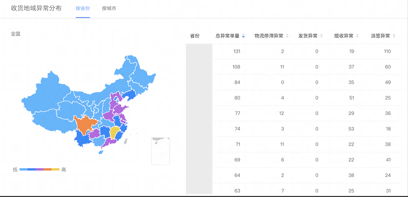Select the table row with total 131
Image resolution: width=408 pixels, height=197 pixels.
(293, 51)
